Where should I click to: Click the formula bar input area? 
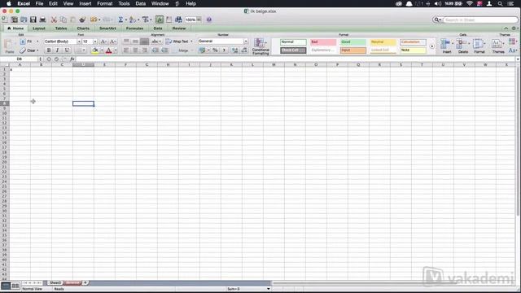pyautogui.click(x=296, y=59)
